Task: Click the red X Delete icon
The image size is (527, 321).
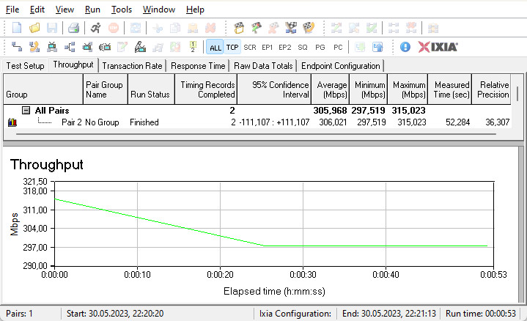Action: (x=210, y=28)
